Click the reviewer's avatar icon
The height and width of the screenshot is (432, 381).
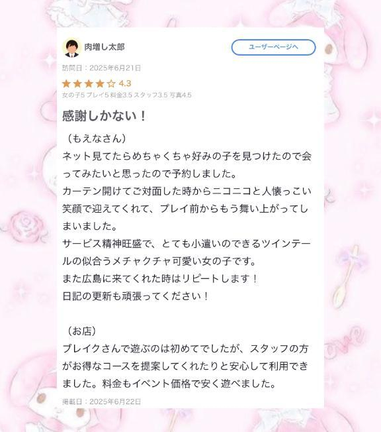coord(71,48)
